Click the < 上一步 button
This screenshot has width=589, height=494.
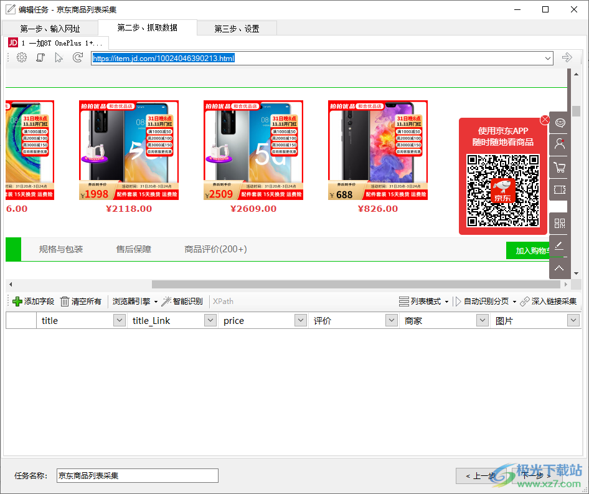click(481, 476)
